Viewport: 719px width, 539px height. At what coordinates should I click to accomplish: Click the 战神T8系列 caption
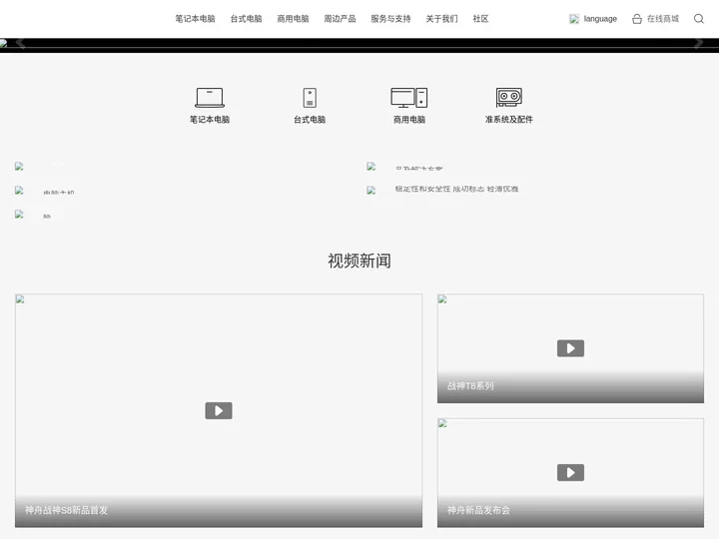pyautogui.click(x=470, y=386)
